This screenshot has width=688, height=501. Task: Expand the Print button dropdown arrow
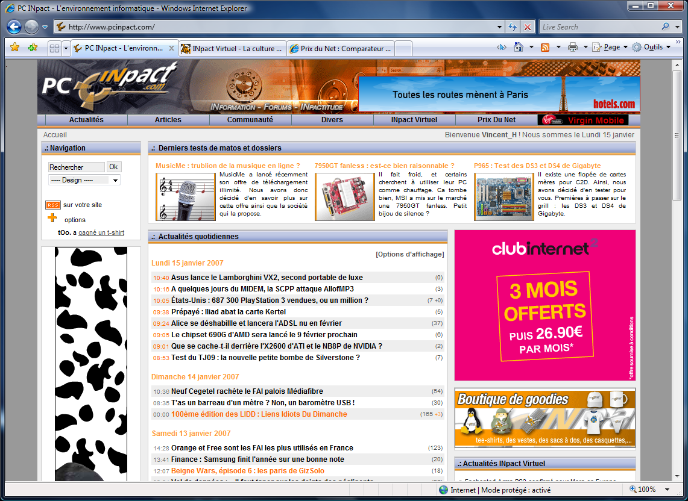(585, 47)
